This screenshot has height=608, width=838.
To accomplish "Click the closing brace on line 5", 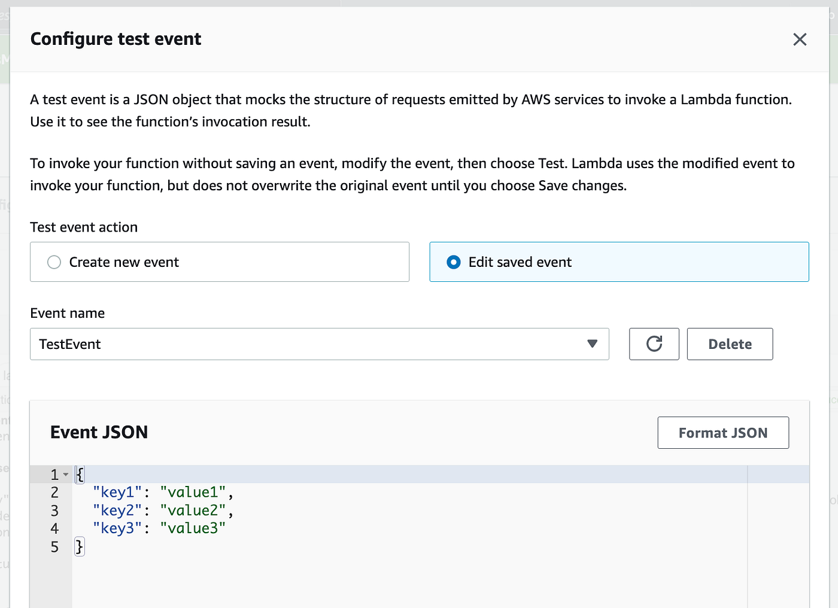I will pyautogui.click(x=79, y=547).
